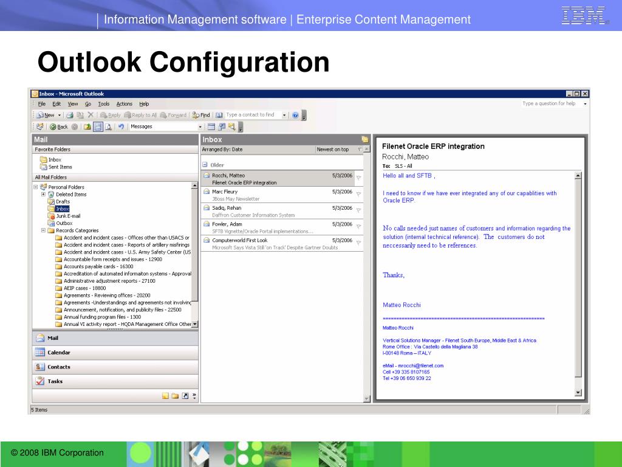Click the Group By Box icon

click(211, 126)
